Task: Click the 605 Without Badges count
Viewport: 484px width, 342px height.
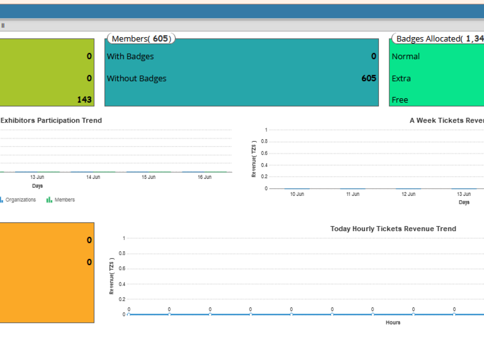Action: tap(369, 79)
